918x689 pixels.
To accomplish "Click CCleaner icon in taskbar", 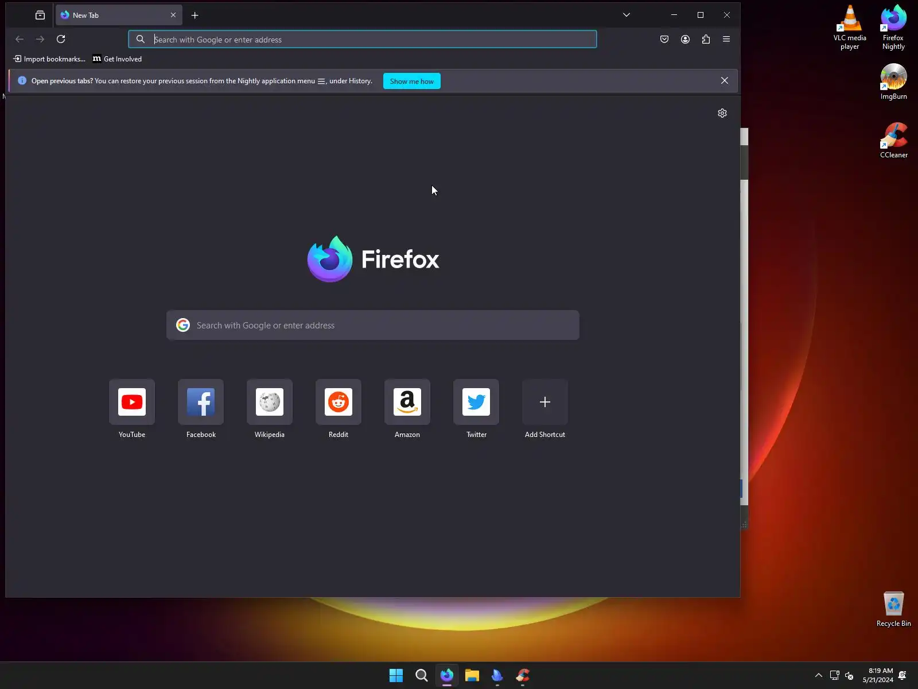I will [x=523, y=675].
